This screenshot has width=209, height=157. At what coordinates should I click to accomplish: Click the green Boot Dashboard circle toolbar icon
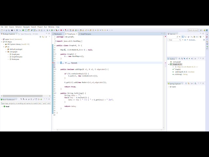click(x=23, y=30)
